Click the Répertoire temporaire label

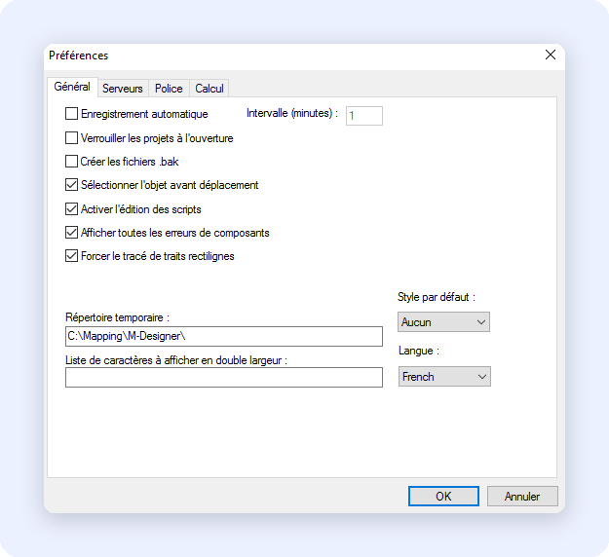[x=117, y=317]
